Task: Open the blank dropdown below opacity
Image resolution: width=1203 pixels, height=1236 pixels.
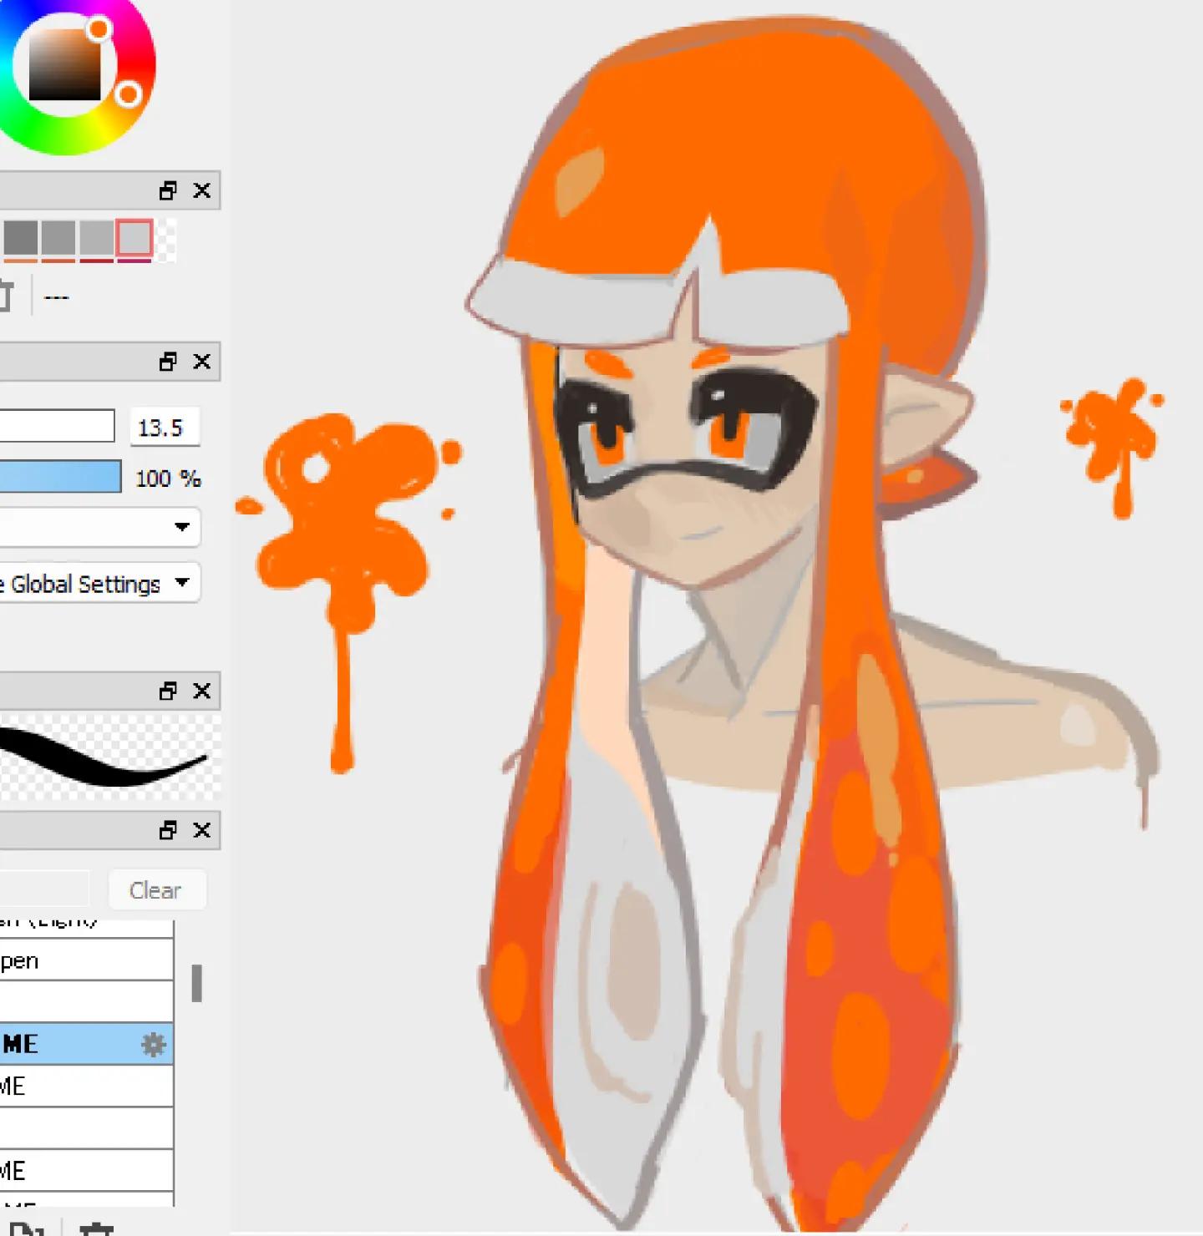Action: coord(99,527)
